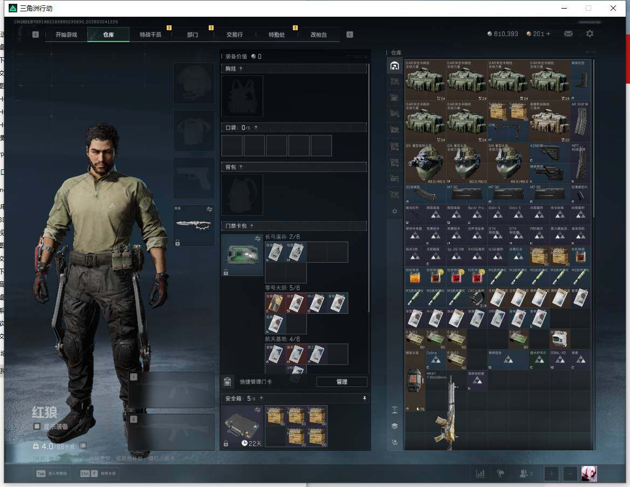Select the 仓库 tab
Screen dimensions: 630x487
pyautogui.click(x=108, y=35)
